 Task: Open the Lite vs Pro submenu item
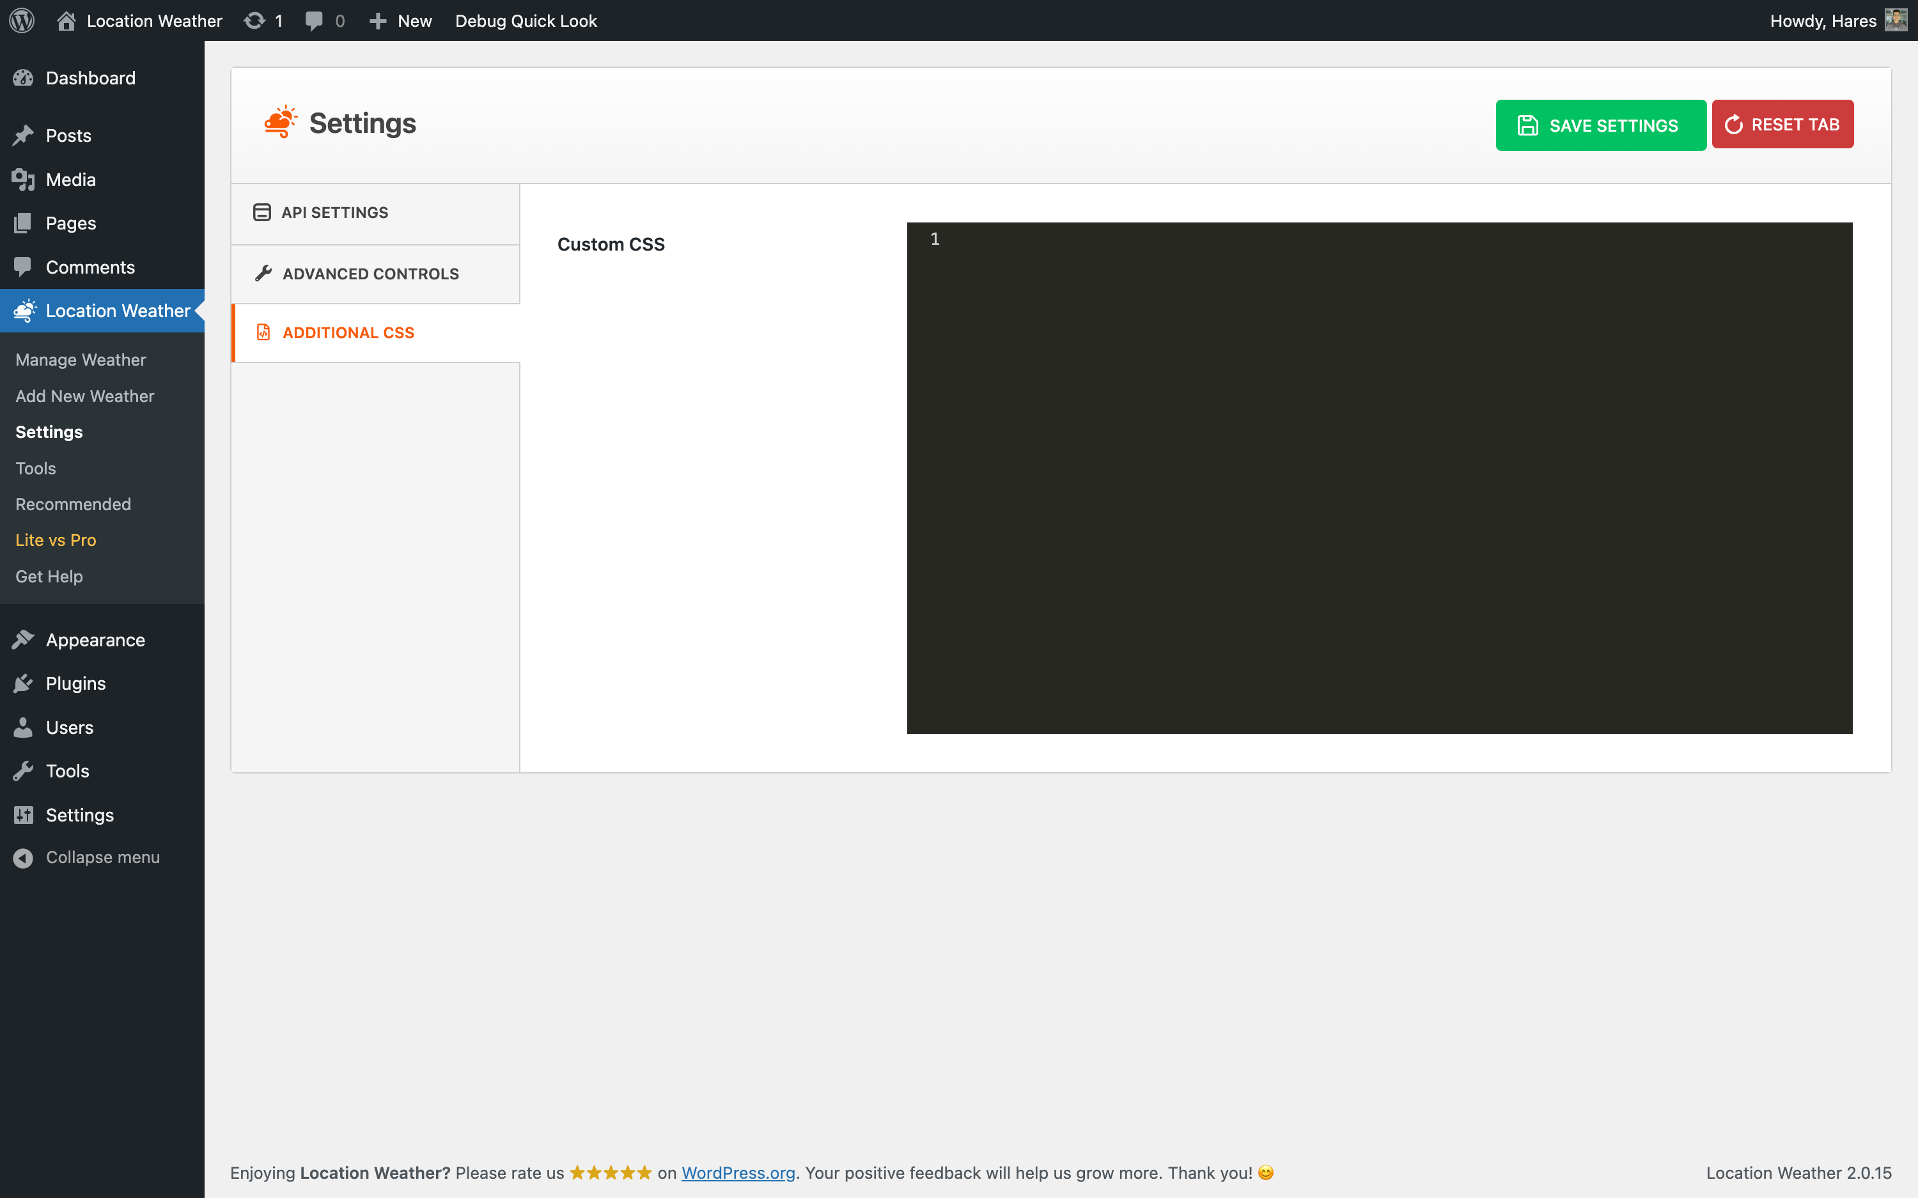point(56,540)
